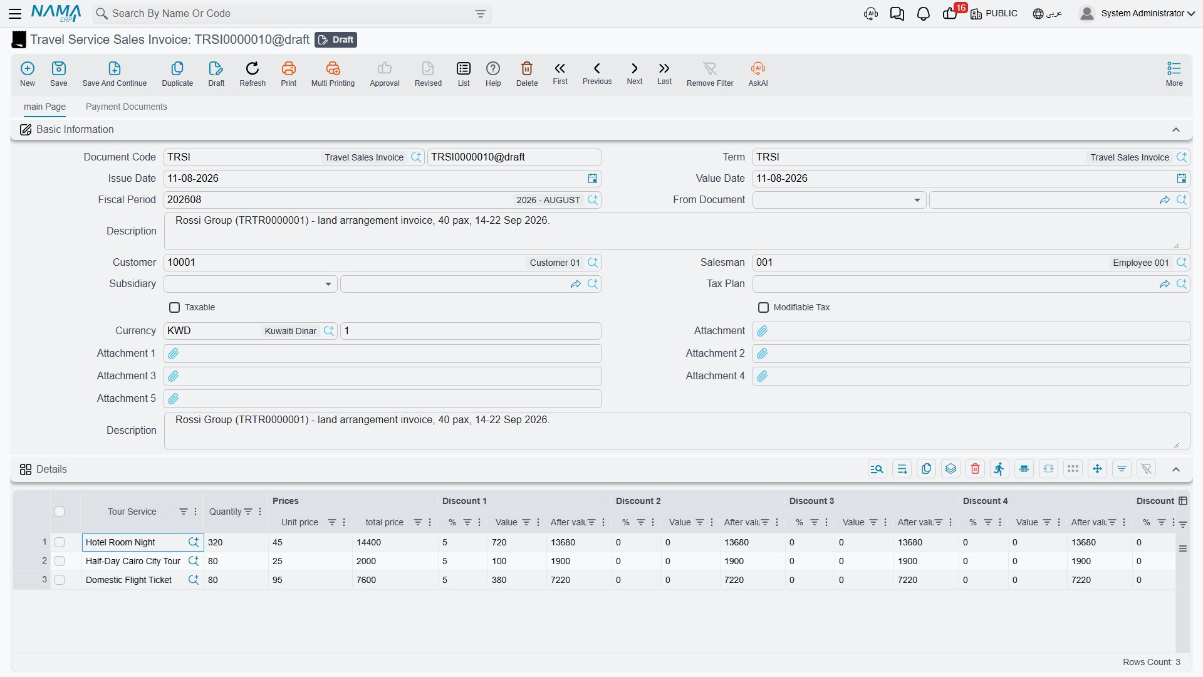
Task: Open the System Administrator user menu
Action: (1138, 14)
